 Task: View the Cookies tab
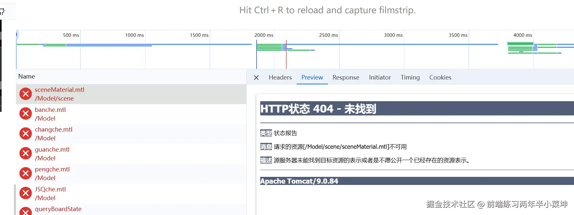coord(440,78)
